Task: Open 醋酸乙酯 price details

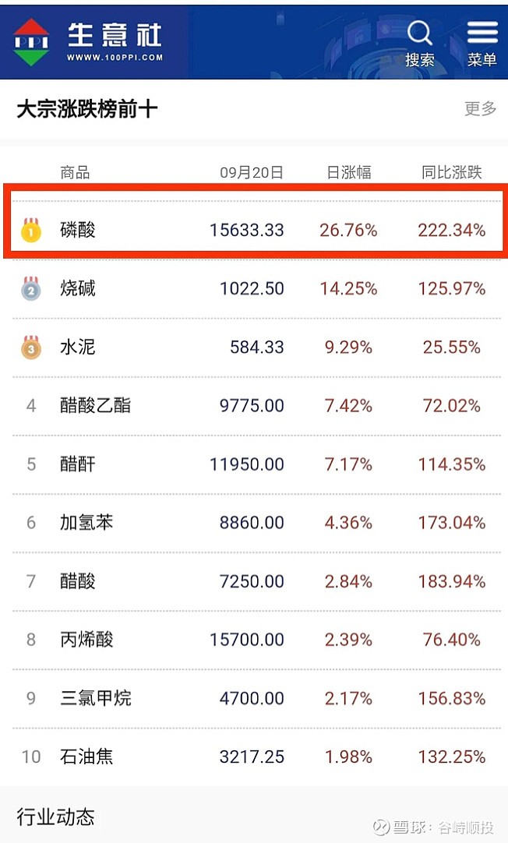Action: tap(96, 405)
